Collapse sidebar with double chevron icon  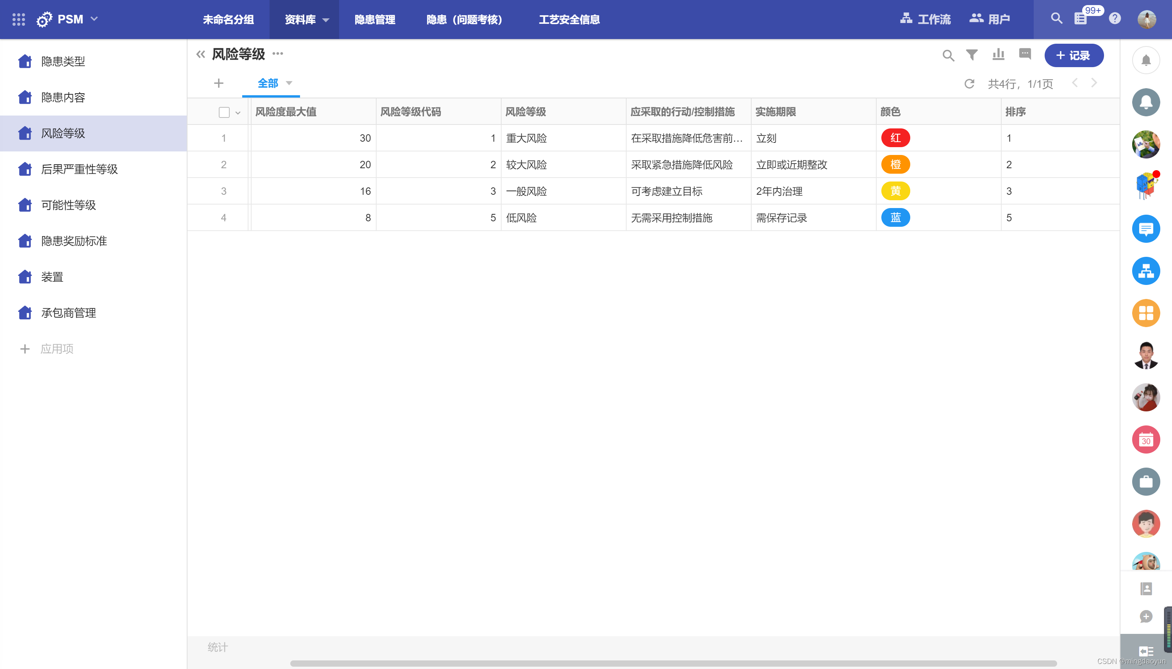pyautogui.click(x=200, y=55)
